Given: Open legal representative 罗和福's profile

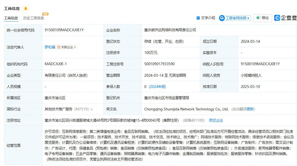Looking at the screenshot, I should (x=50, y=47).
